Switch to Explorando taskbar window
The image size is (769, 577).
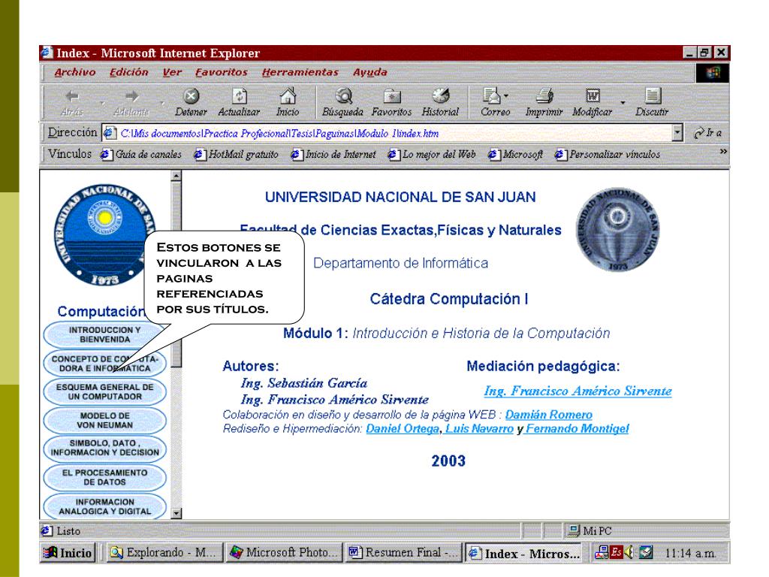pos(164,552)
